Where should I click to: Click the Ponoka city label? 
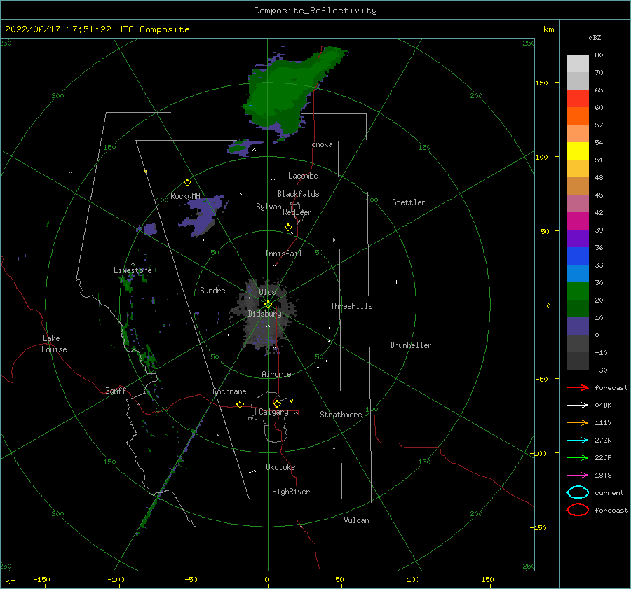320,144
